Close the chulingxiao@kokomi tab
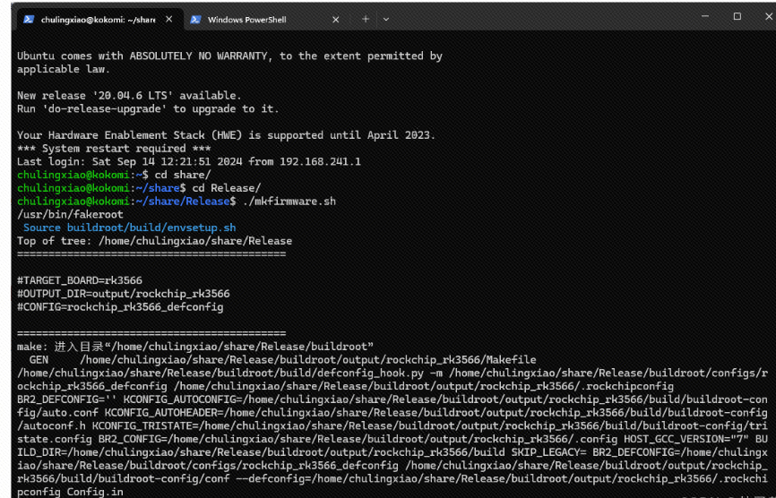Image resolution: width=776 pixels, height=498 pixels. [x=168, y=19]
